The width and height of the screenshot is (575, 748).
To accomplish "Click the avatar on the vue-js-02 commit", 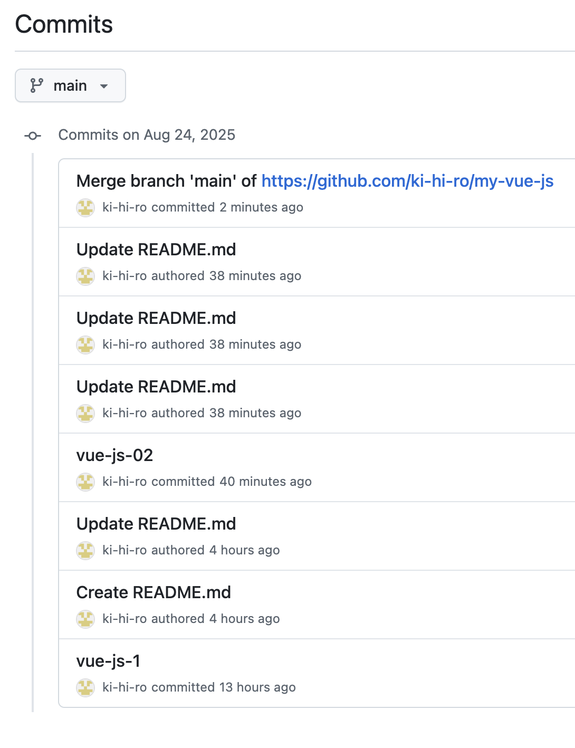I will coord(85,482).
